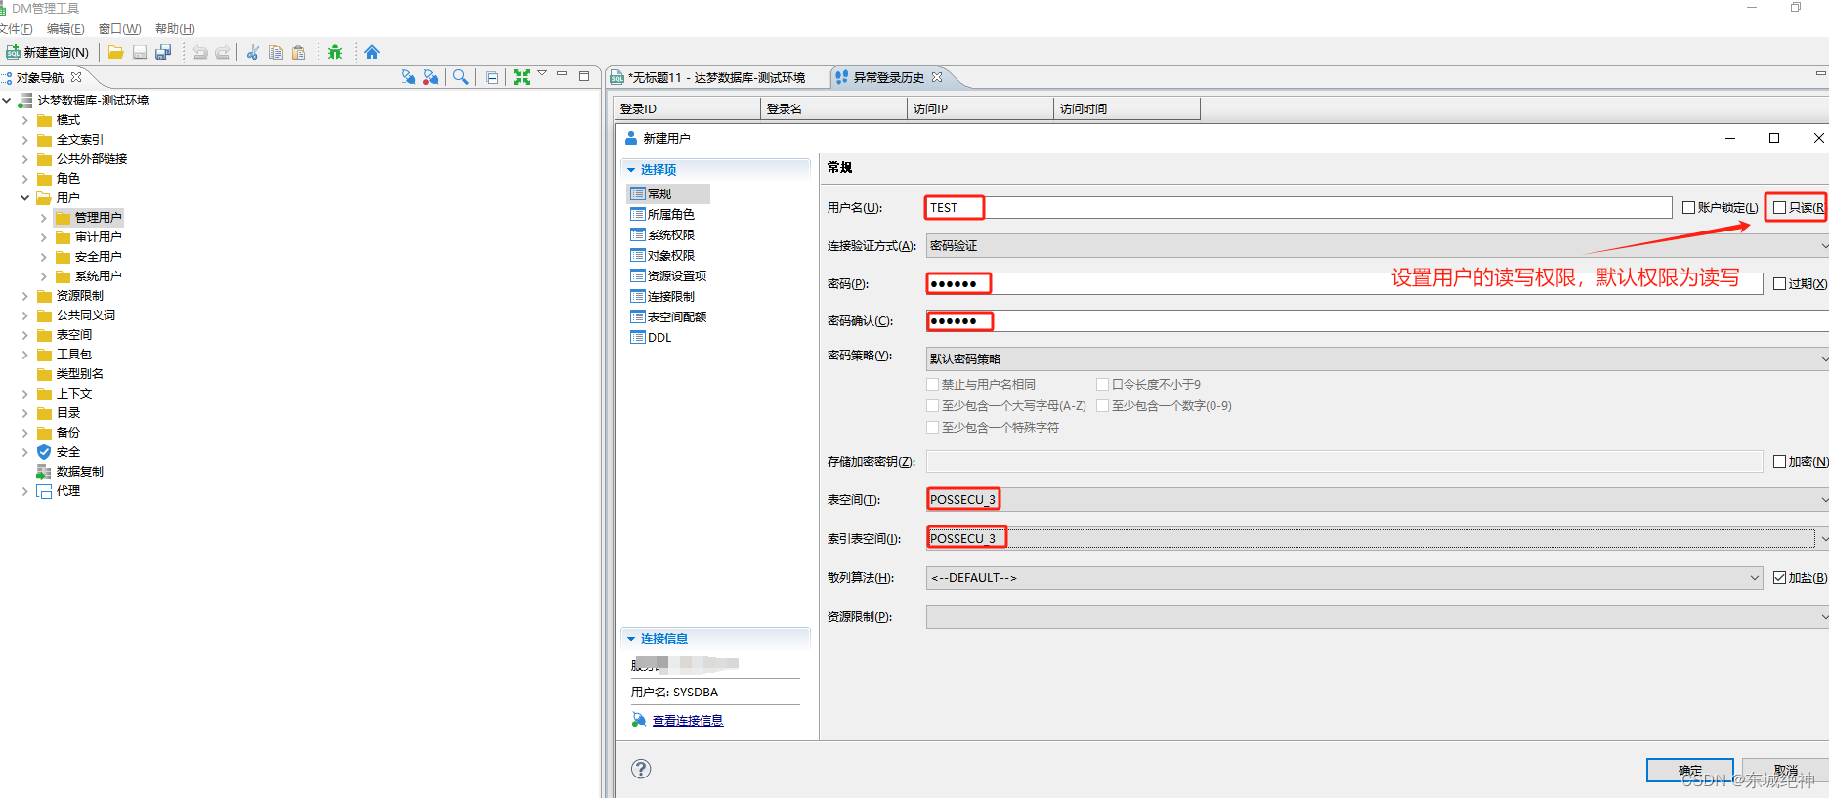Select the 审计用户 tree item
This screenshot has height=798, width=1829.
(98, 236)
